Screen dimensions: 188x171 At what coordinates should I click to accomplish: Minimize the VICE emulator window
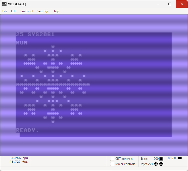pyautogui.click(x=158, y=4)
